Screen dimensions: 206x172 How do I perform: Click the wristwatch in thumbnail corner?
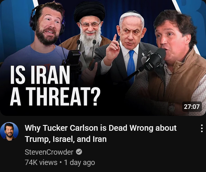point(172,108)
